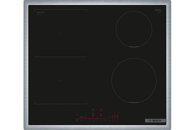The width and height of the screenshot is (195, 130).
Task: Tap the Schott Ceran logo
Action: click(158, 11)
